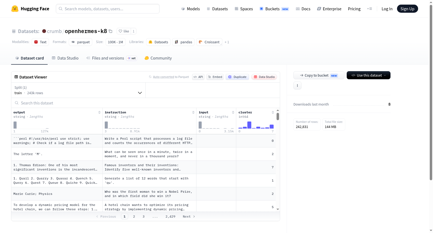Open the Docs menu item
Screen dimensions: 433x233
click(303, 9)
